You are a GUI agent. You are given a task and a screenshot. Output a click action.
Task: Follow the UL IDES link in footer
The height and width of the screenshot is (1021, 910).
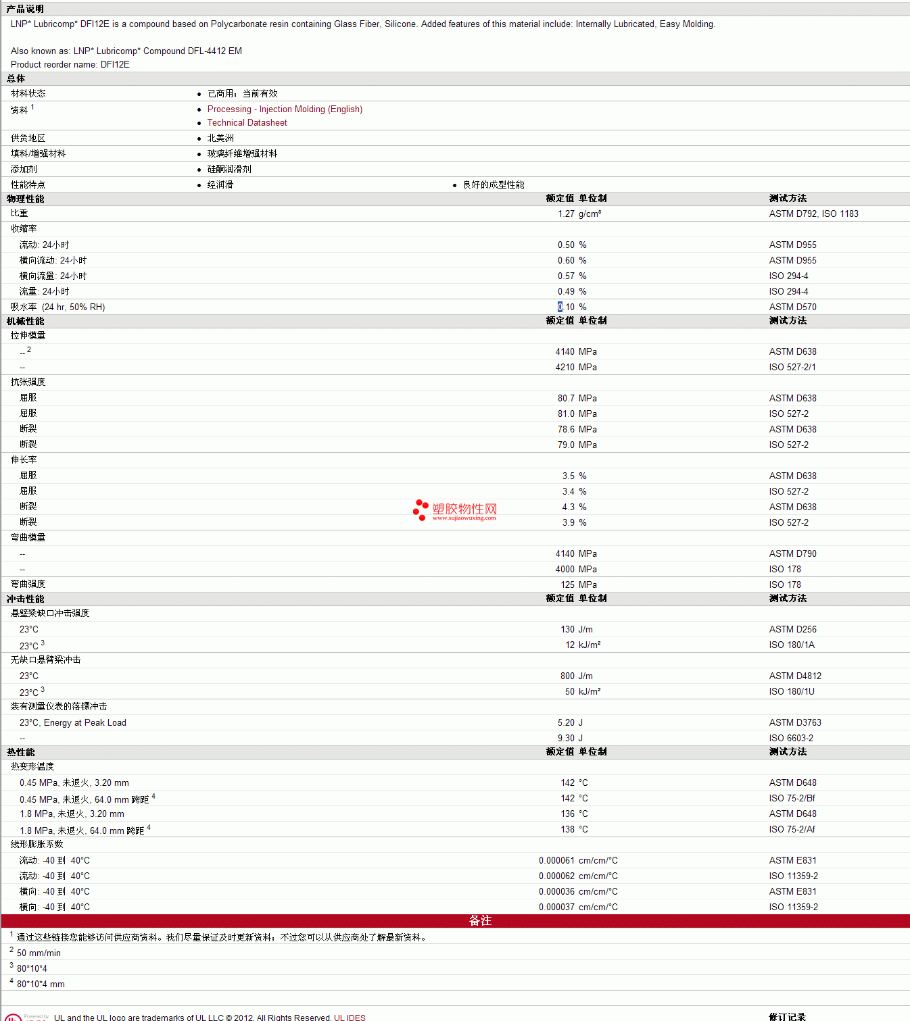(x=350, y=1017)
